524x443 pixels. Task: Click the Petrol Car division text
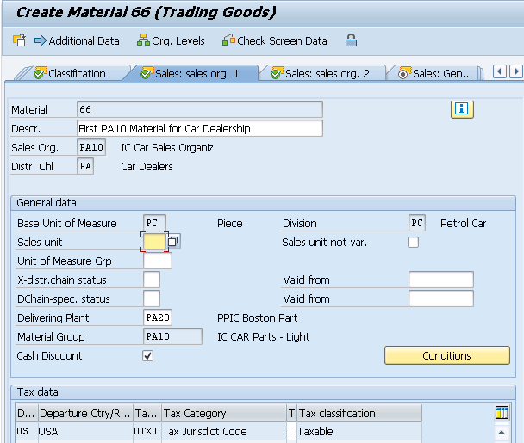(x=463, y=223)
